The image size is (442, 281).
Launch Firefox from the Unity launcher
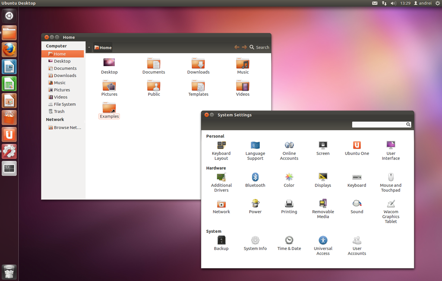point(9,50)
